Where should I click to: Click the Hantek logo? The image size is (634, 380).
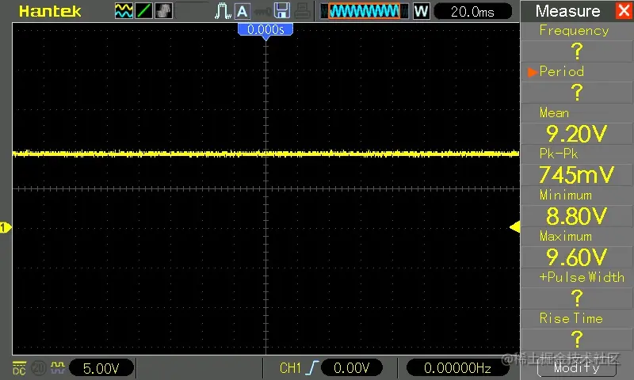coord(50,11)
